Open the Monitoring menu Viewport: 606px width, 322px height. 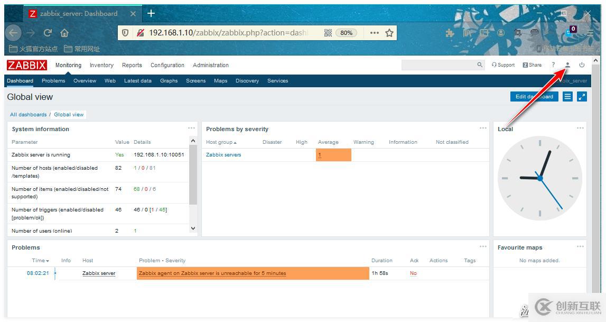pos(68,65)
